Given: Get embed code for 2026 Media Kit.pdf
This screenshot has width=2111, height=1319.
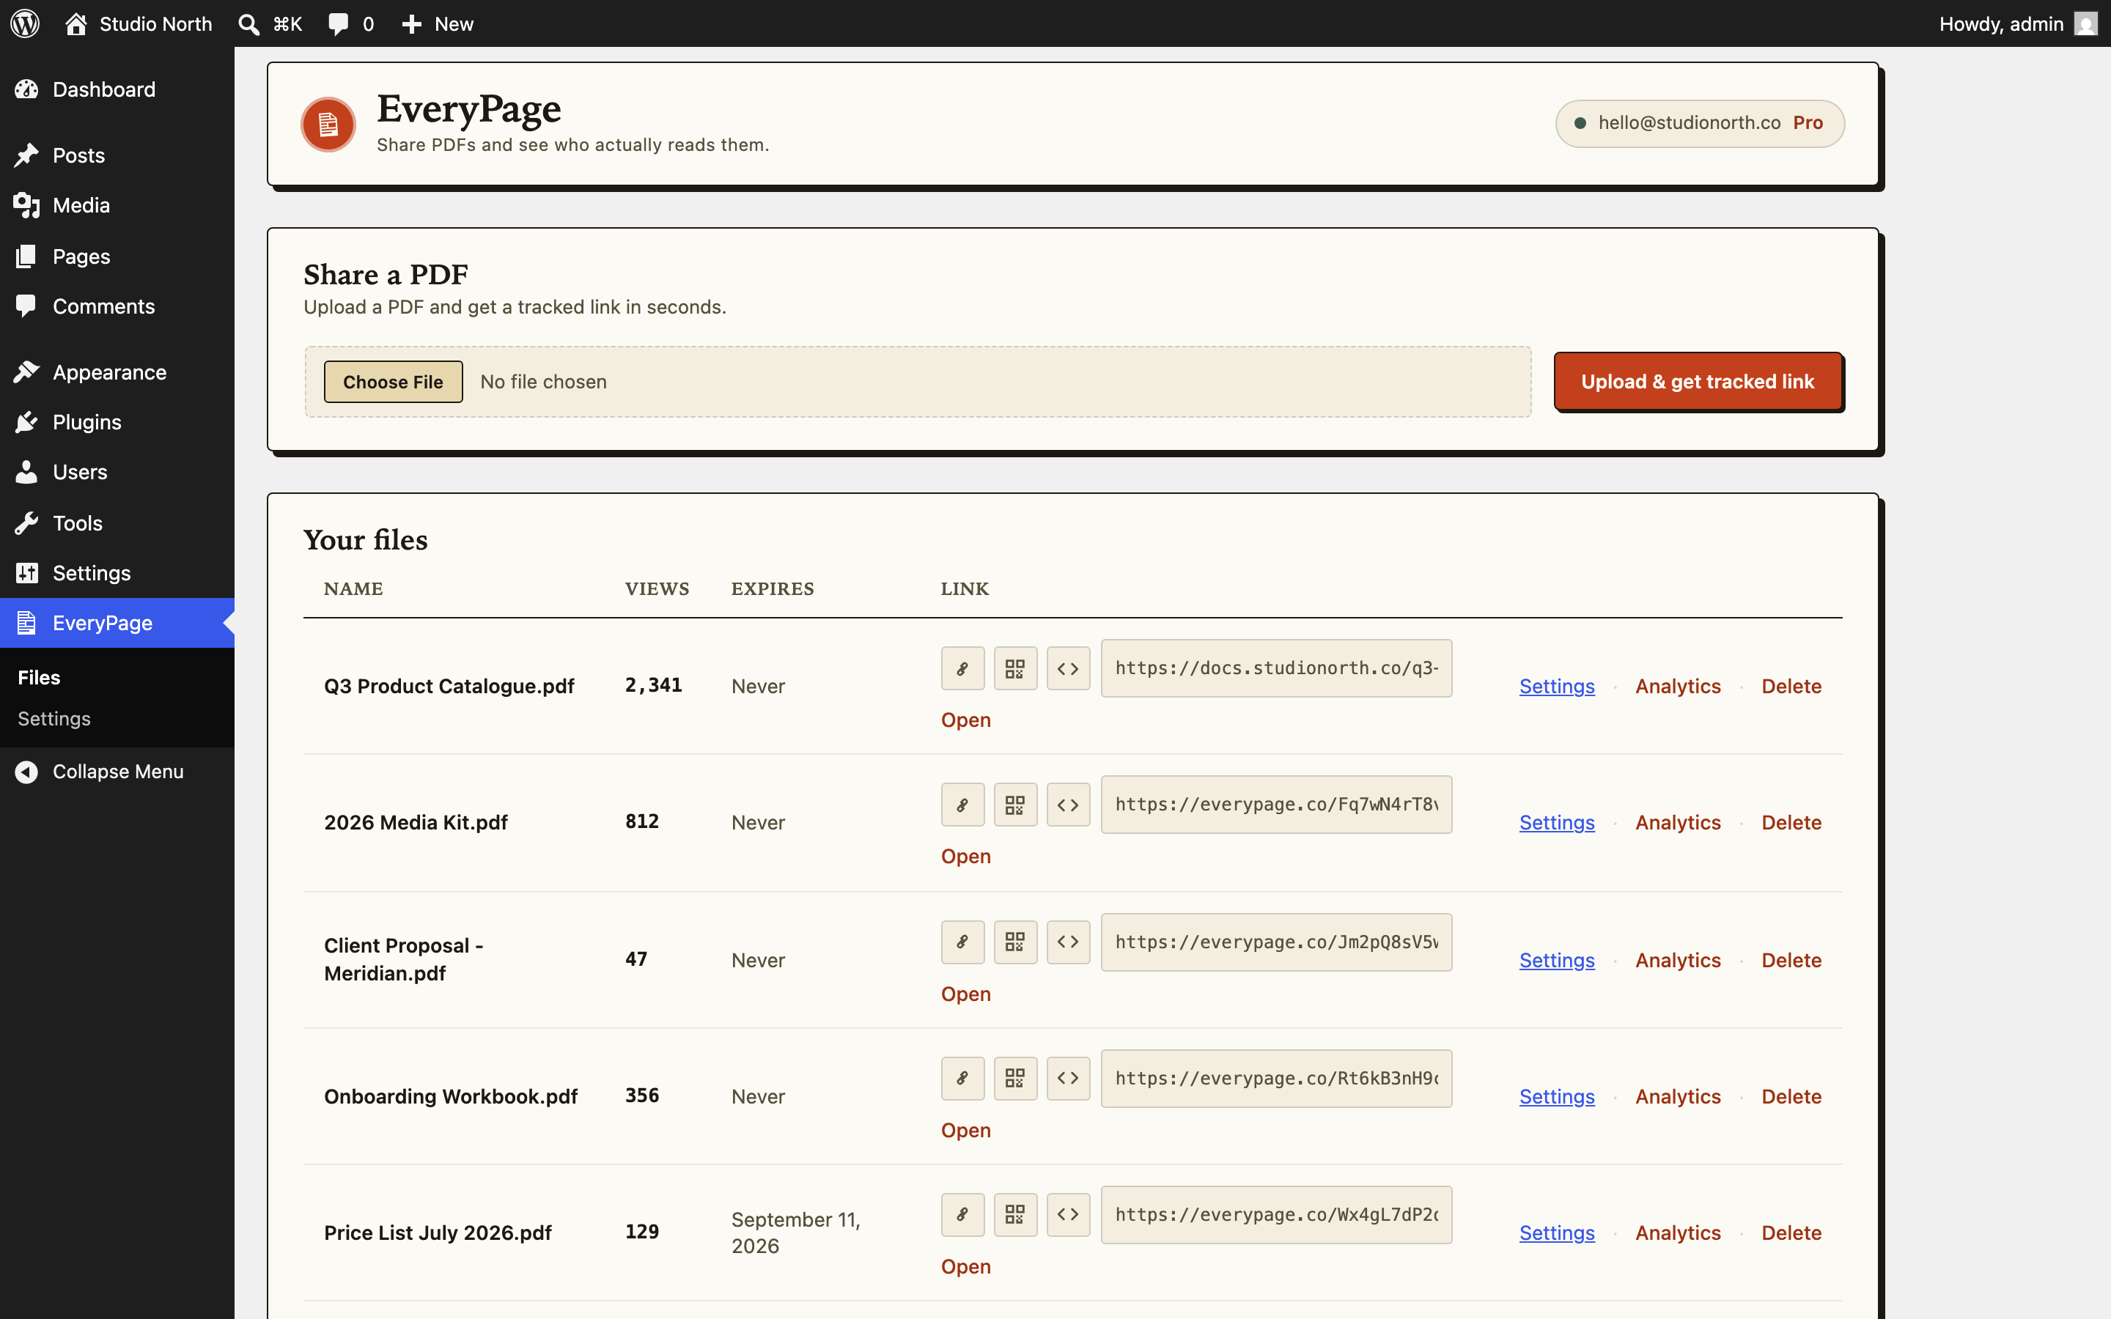Looking at the screenshot, I should (x=1069, y=805).
